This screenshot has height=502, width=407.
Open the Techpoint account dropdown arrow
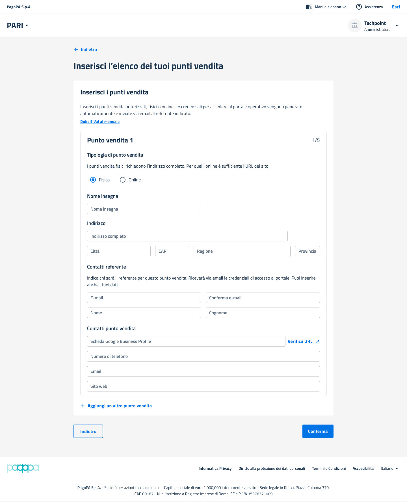[397, 26]
